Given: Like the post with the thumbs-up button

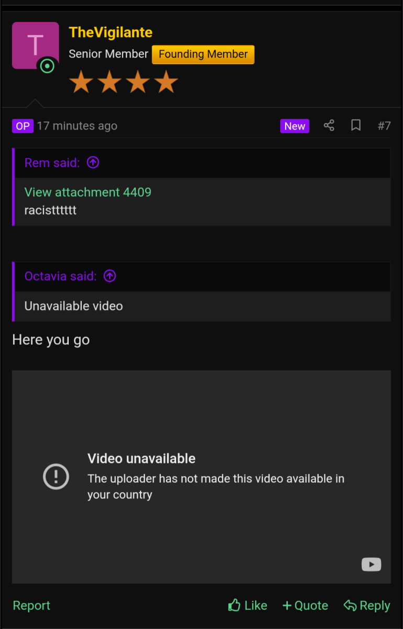Looking at the screenshot, I should (x=248, y=605).
